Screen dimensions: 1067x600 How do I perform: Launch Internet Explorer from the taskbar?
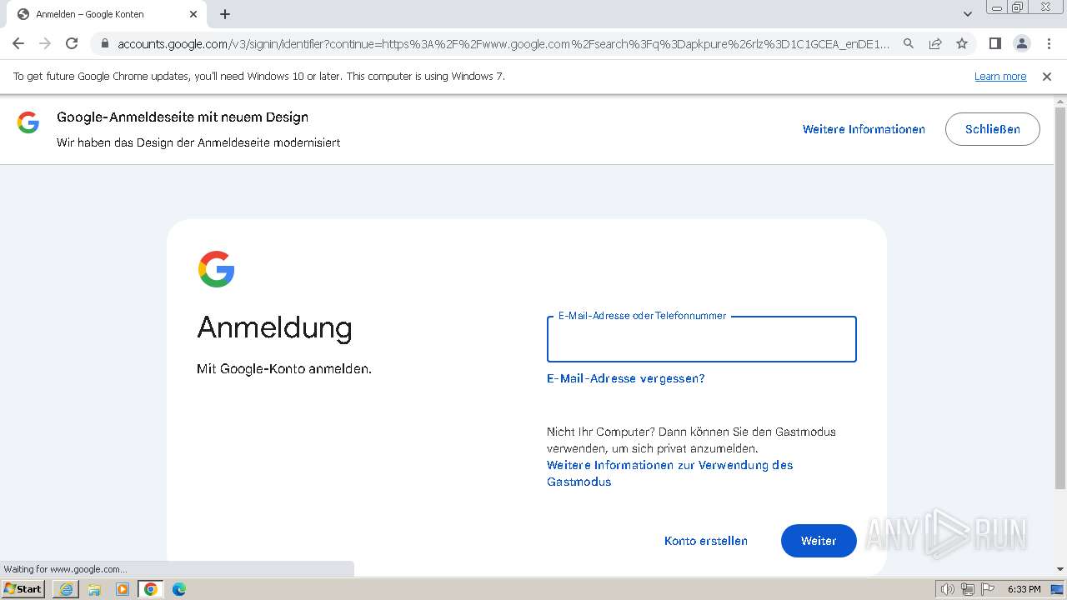[x=66, y=589]
